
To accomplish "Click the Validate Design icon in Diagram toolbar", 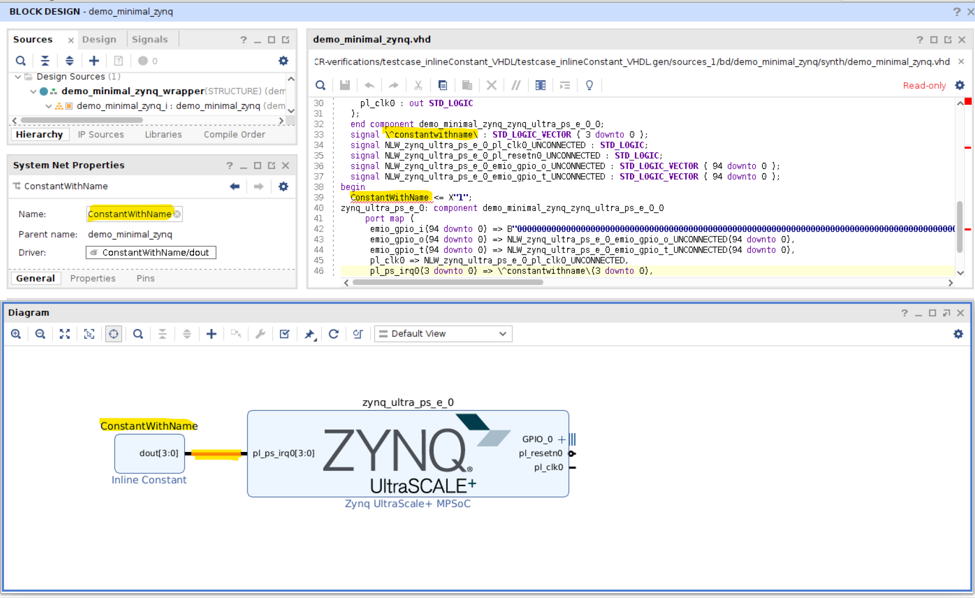I will [x=284, y=334].
